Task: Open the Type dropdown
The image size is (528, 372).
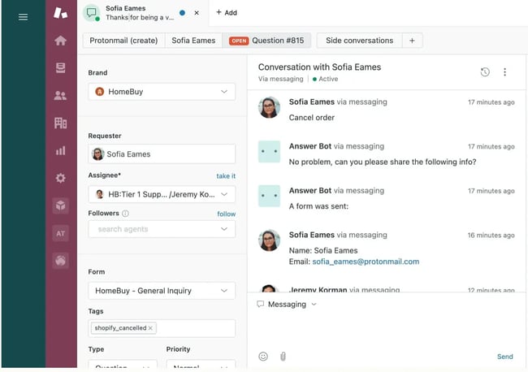Action: (x=123, y=364)
